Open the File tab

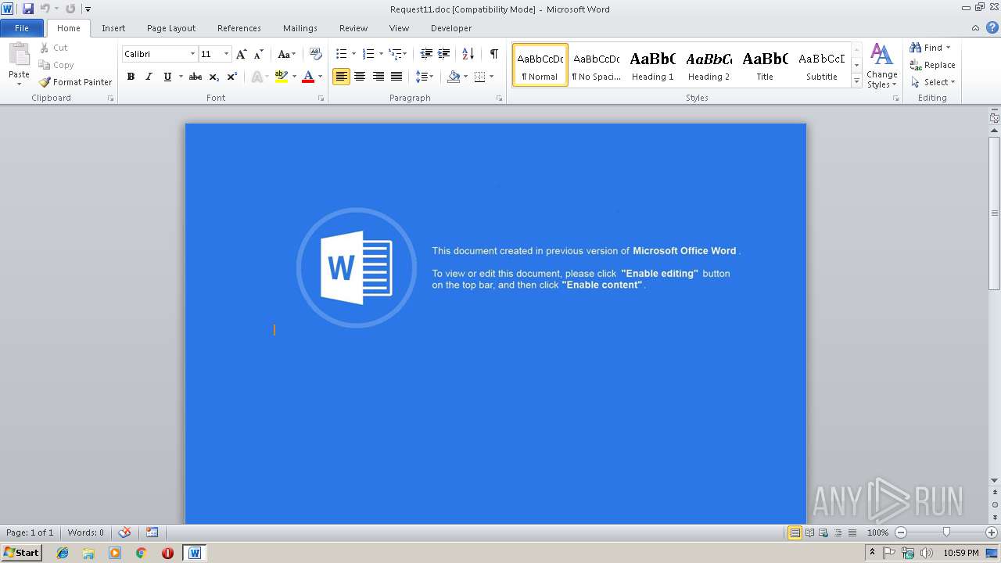point(22,28)
